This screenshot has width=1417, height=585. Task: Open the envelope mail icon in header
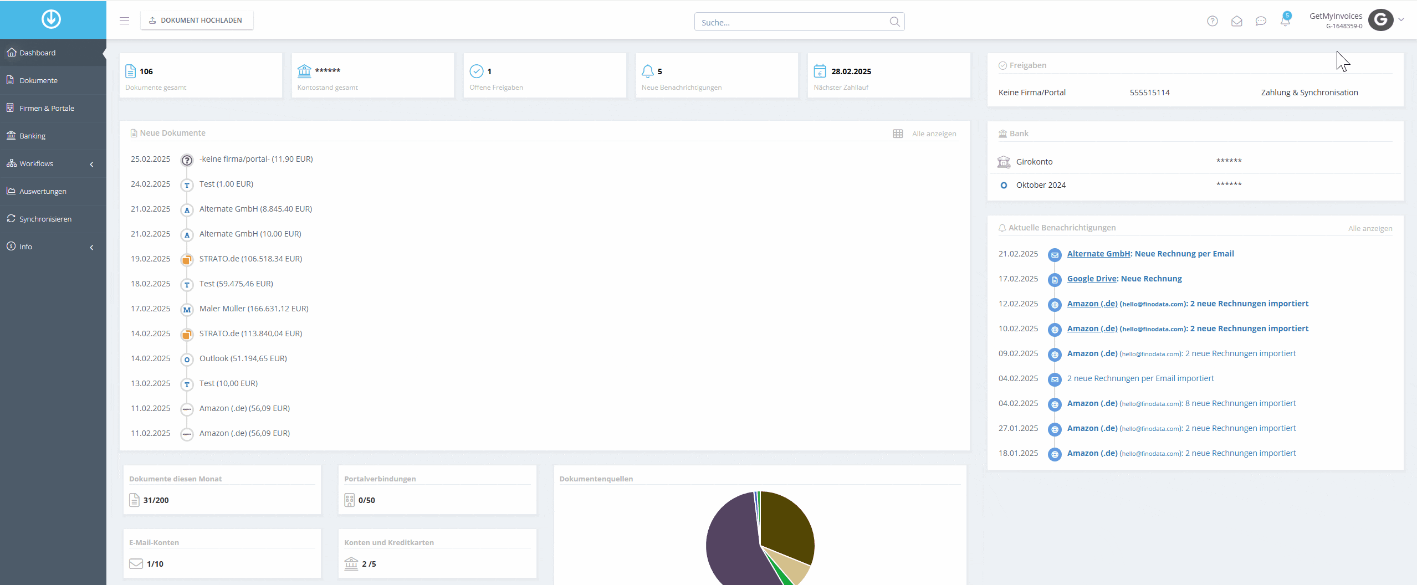(1236, 21)
